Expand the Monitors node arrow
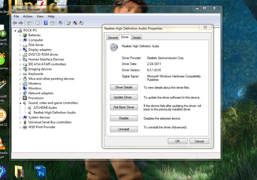257x180 pixels. 20,89
